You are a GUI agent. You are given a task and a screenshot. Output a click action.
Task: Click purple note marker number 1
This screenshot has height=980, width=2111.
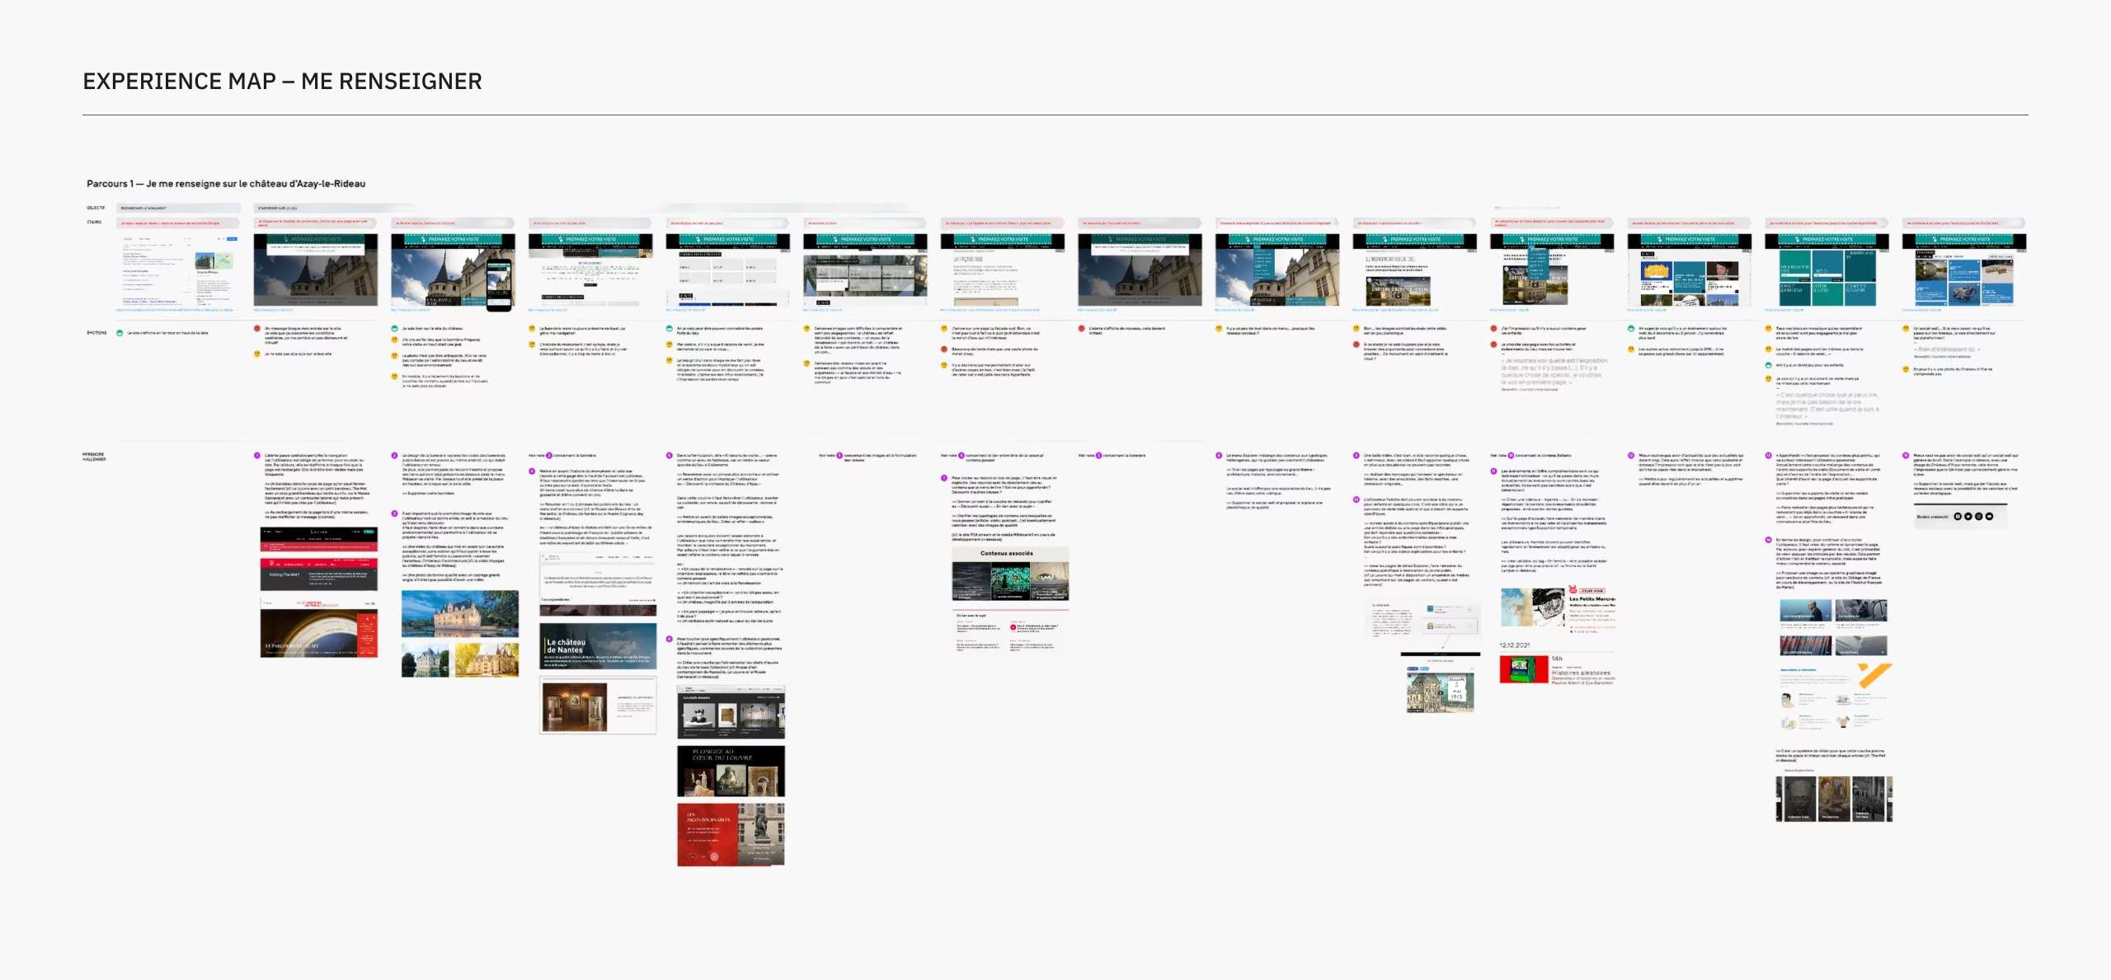[x=257, y=455]
